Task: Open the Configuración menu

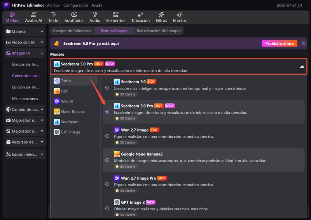Action: pyautogui.click(x=75, y=5)
